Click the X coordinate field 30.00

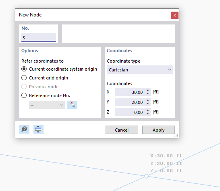(130, 92)
